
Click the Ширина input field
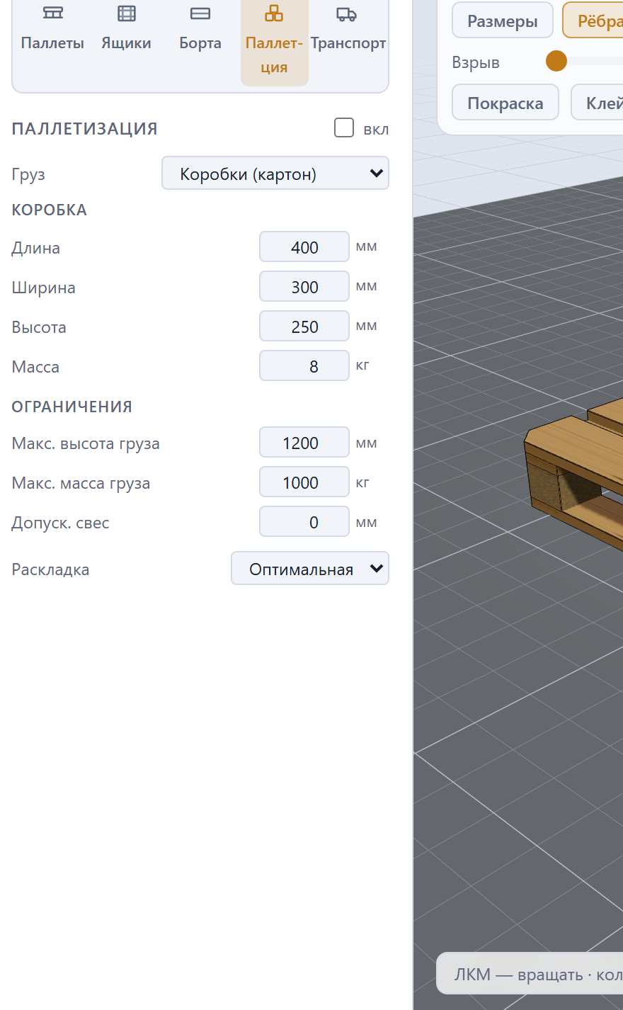(304, 287)
